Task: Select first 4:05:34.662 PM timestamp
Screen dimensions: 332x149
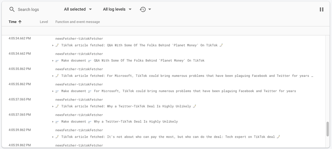Action: [x=20, y=38]
